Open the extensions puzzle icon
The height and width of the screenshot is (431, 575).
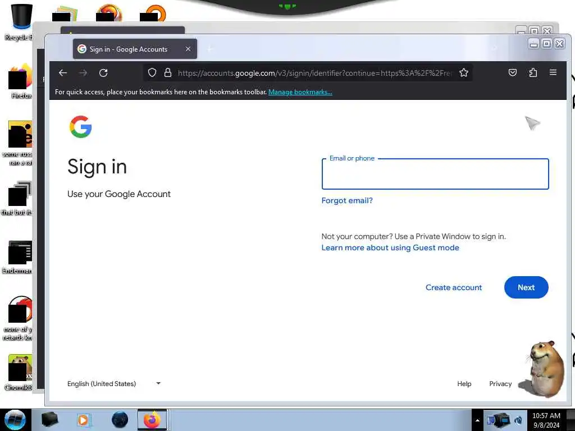pyautogui.click(x=533, y=72)
